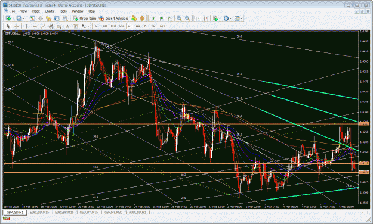Click the Arrows objects icon
373x224 pixels.
(x=84, y=26)
